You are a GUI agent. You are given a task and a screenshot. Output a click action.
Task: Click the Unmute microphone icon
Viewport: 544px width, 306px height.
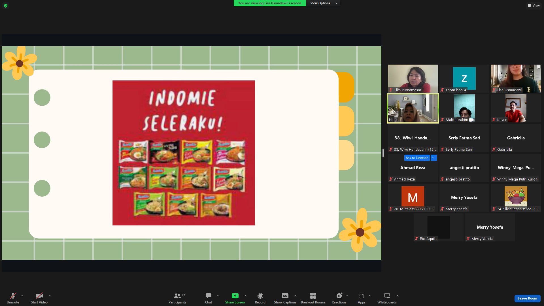(13, 296)
